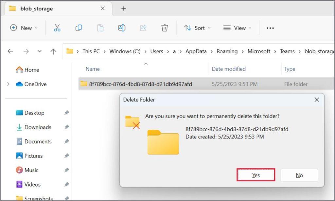Select Roaming in the breadcrumb path

[x=227, y=51]
